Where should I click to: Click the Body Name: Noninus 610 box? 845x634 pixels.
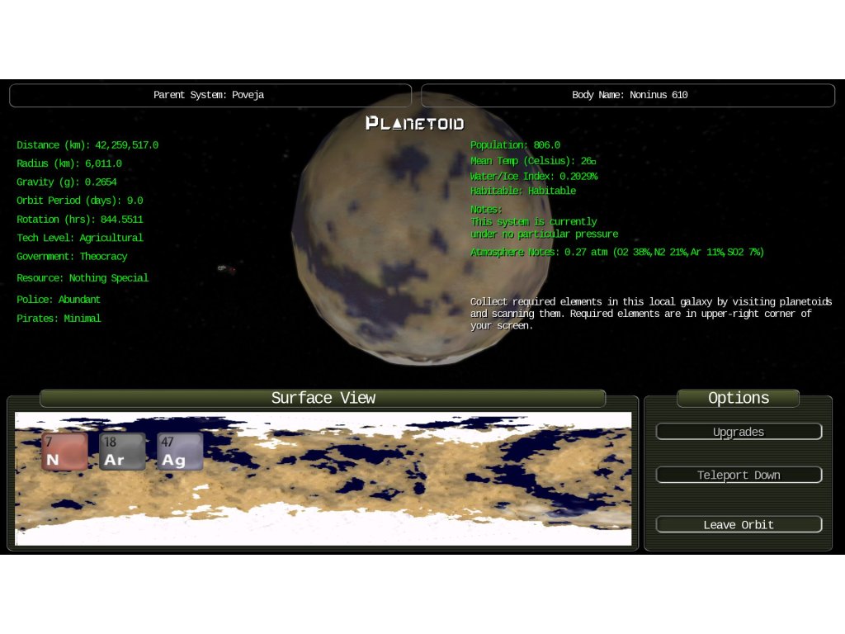pos(628,95)
